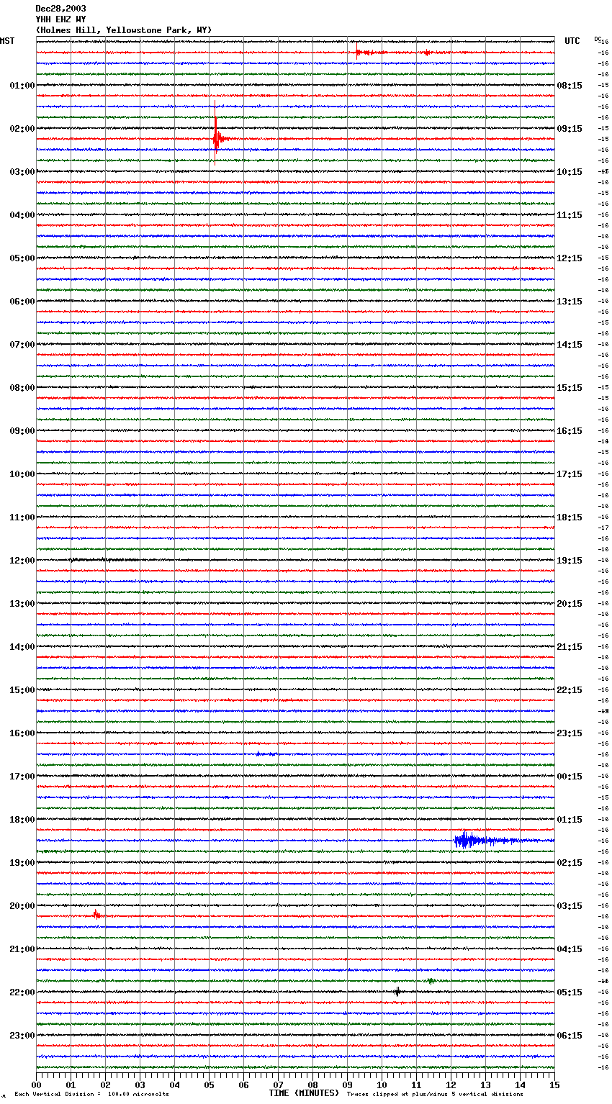The image size is (612, 1104).
Task: Click the noisy black segment at start of 12:00 trace
Action: coord(102,559)
